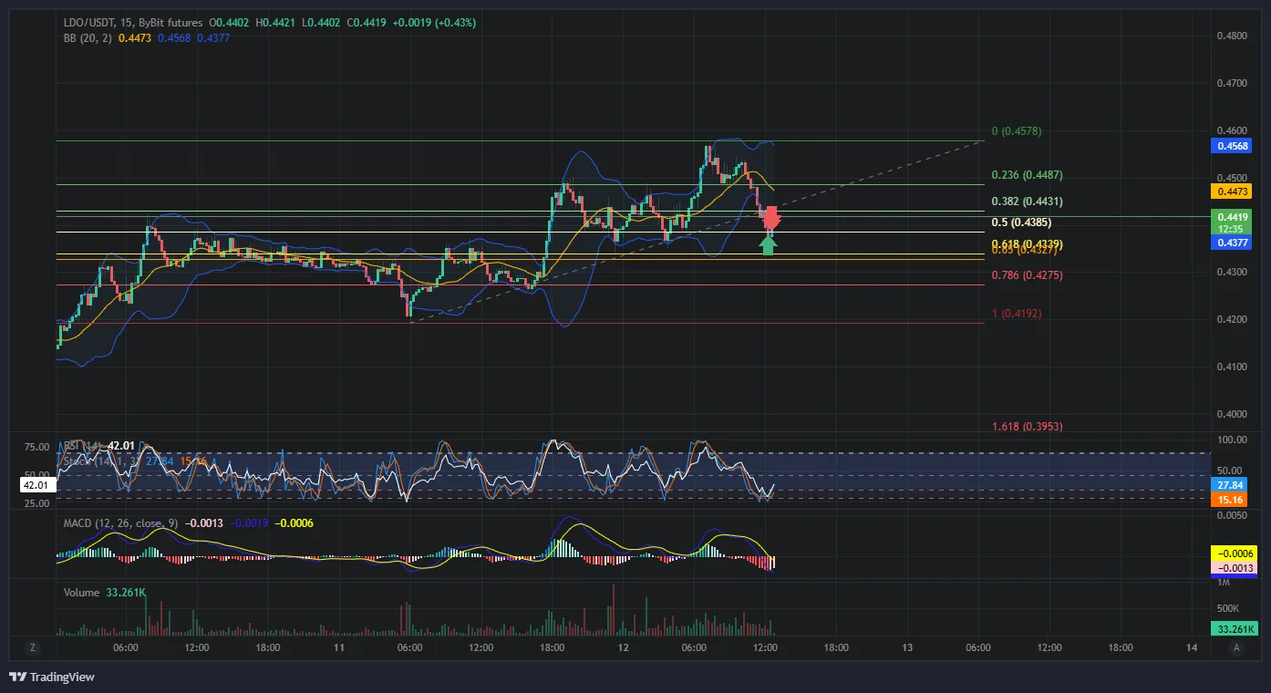This screenshot has width=1271, height=693.
Task: Open the TradingView logo link
Action: [52, 677]
